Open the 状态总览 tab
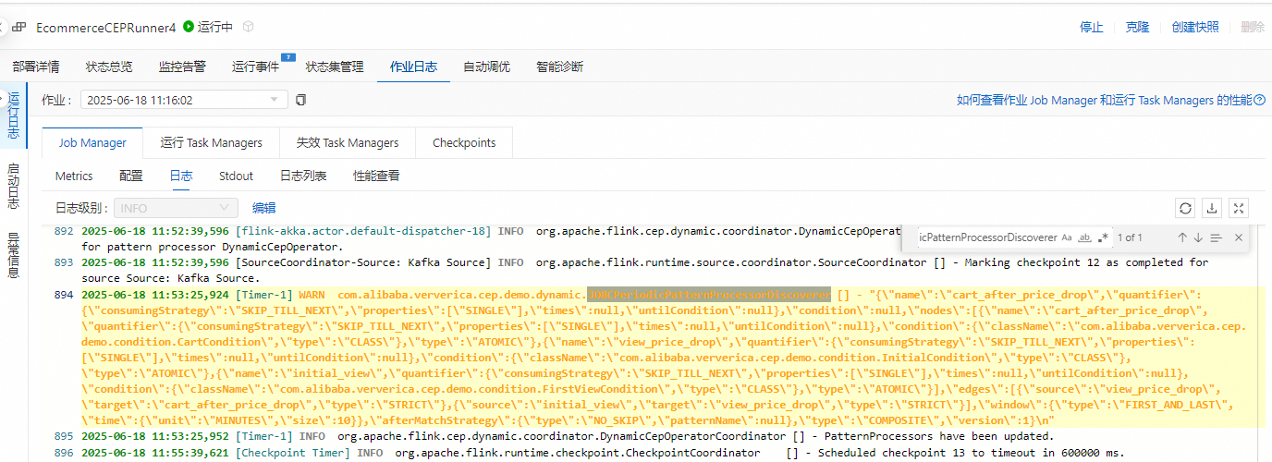This screenshot has height=462, width=1272. coord(109,67)
